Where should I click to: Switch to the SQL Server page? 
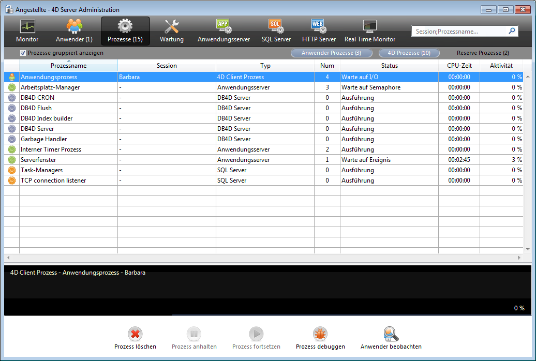click(x=276, y=26)
